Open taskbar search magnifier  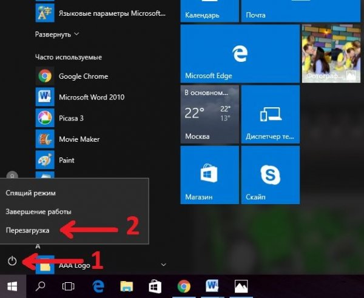(x=41, y=286)
